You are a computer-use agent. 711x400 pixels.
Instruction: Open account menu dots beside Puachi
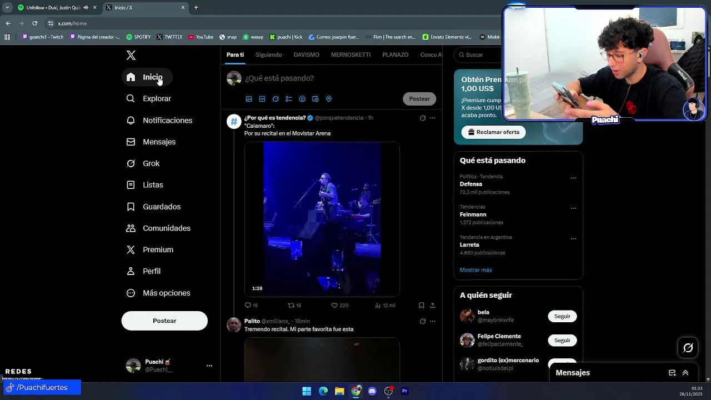[x=209, y=366]
